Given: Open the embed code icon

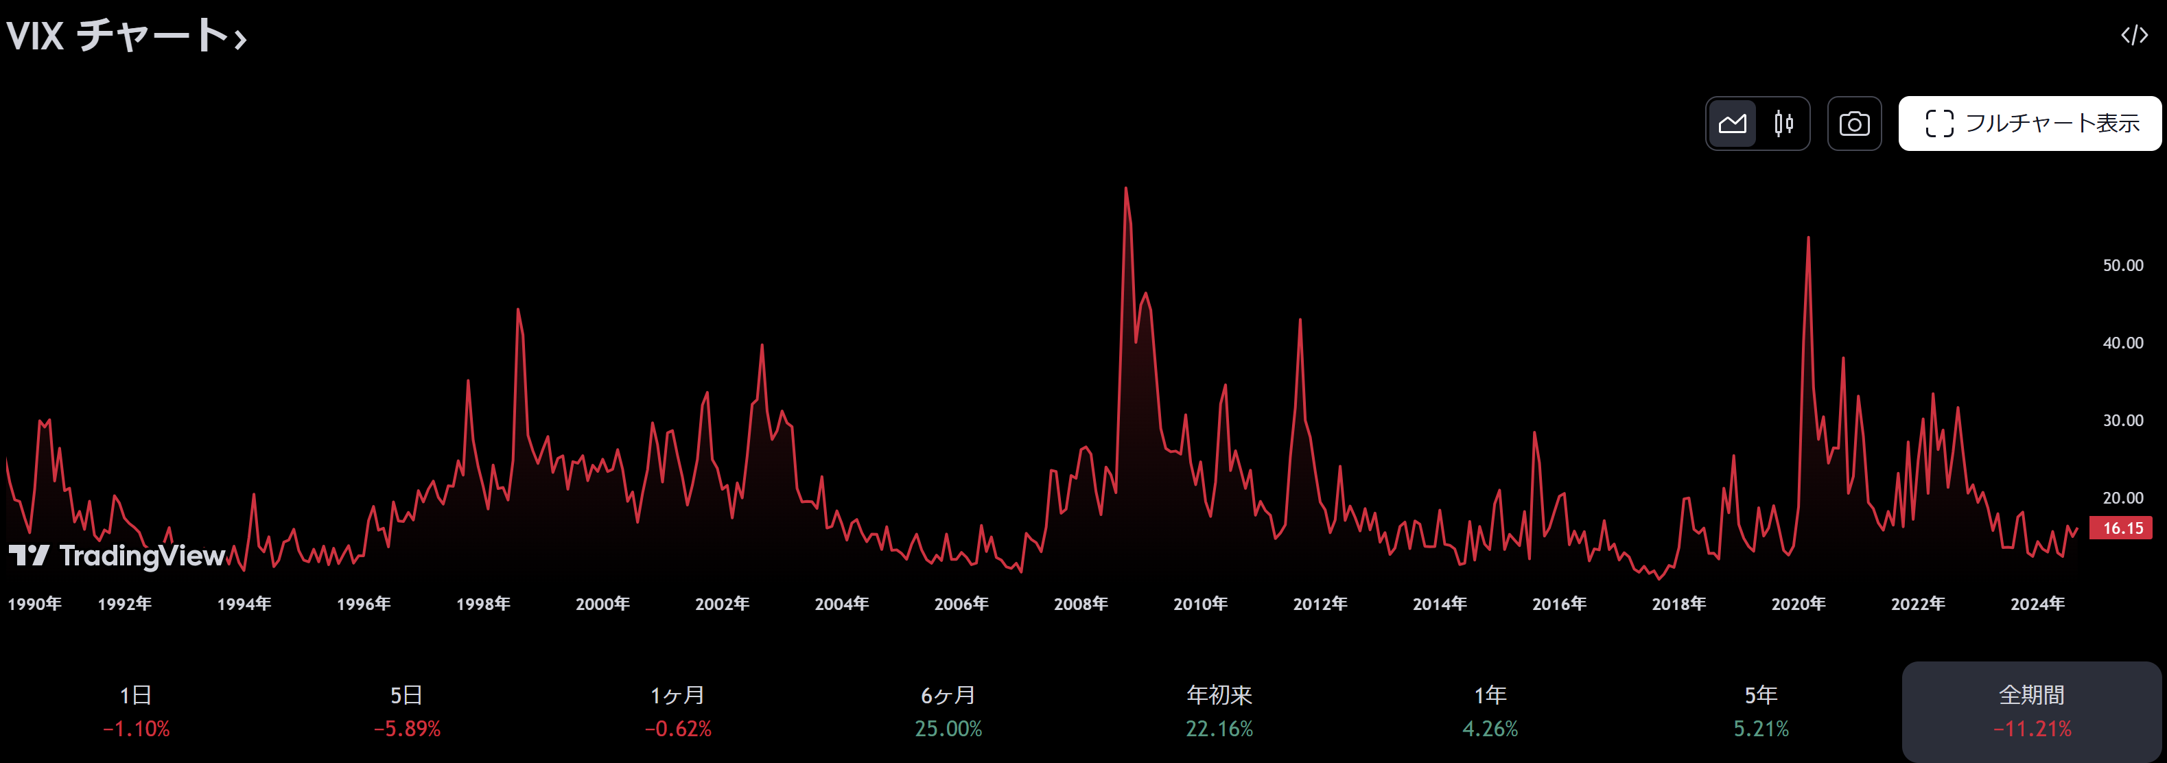Looking at the screenshot, I should coord(2133,35).
